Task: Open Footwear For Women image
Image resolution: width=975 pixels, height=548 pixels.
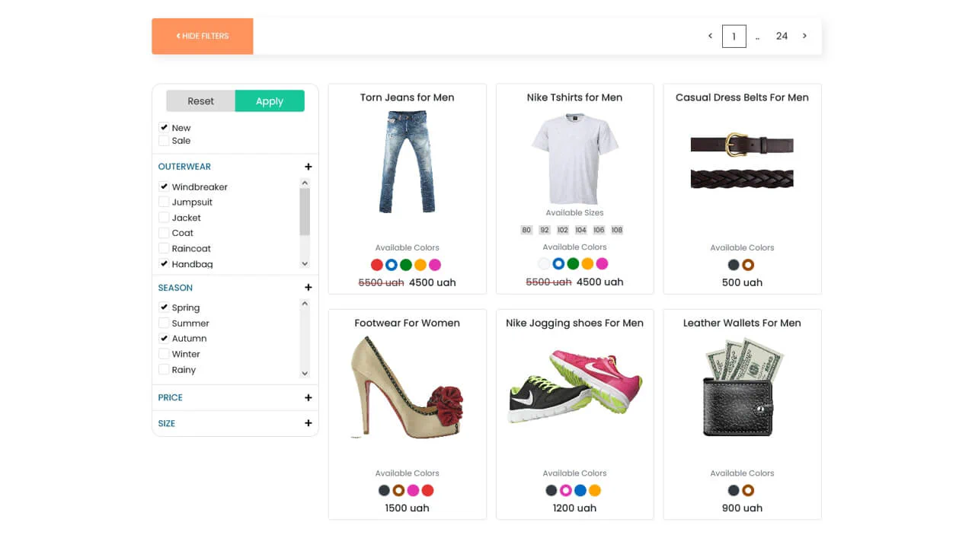Action: (x=408, y=387)
